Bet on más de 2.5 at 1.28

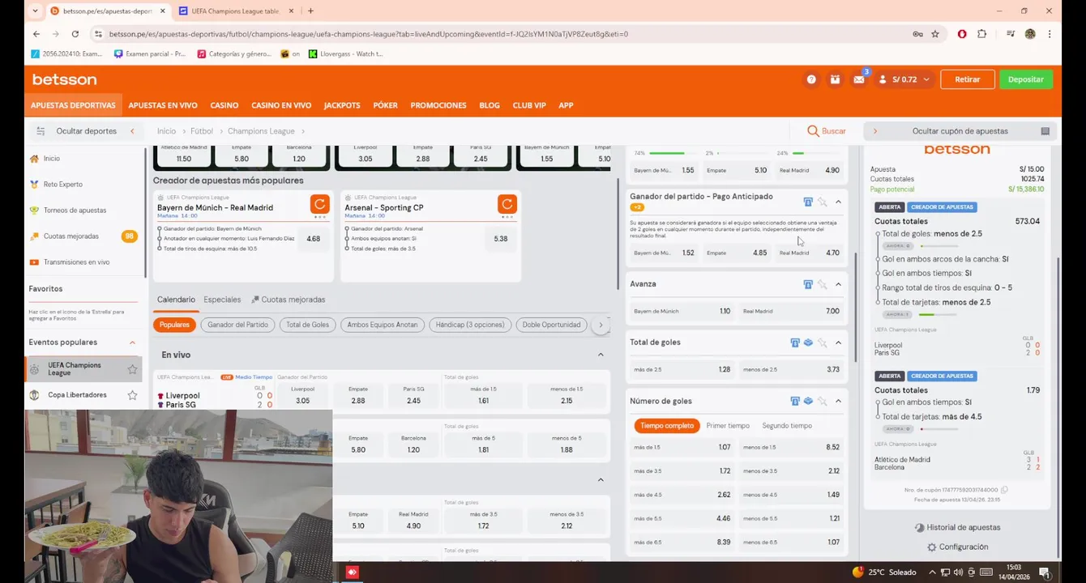(x=682, y=369)
